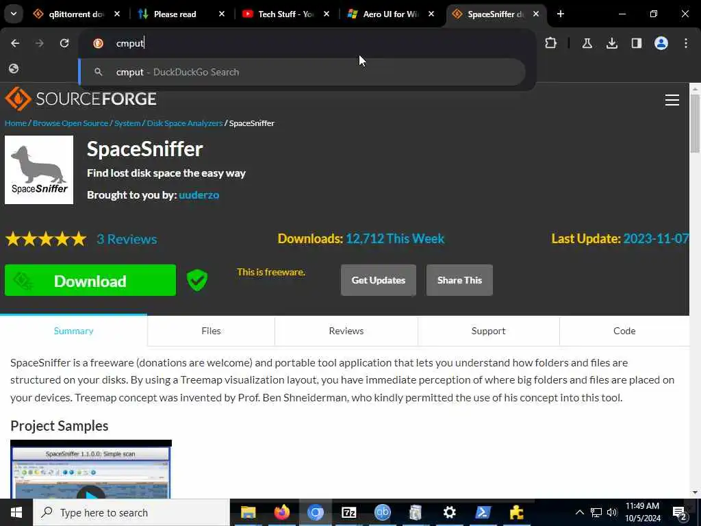Open the tab search dropdown arrow
This screenshot has height=526, width=701.
tap(14, 14)
